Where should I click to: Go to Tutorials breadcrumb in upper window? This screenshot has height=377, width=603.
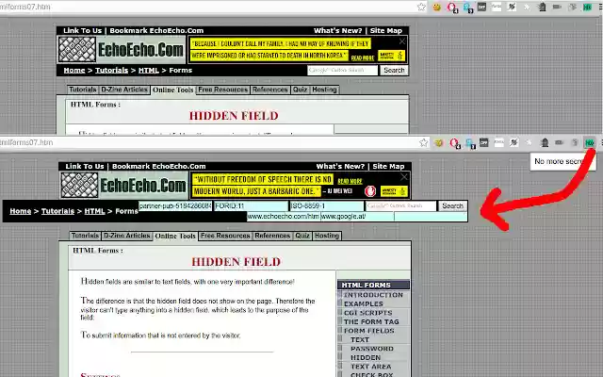pyautogui.click(x=111, y=70)
